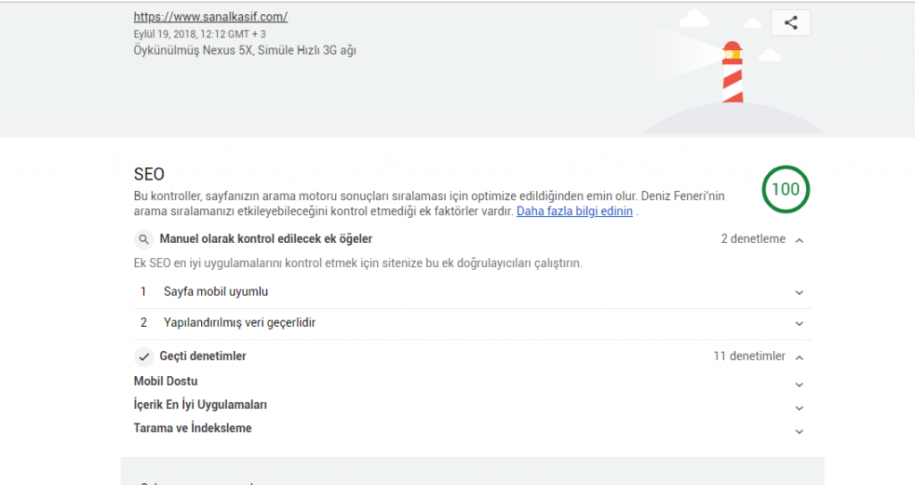The width and height of the screenshot is (915, 485).
Task: Collapse section using chevron beside 11 denetimler
Action: click(799, 357)
